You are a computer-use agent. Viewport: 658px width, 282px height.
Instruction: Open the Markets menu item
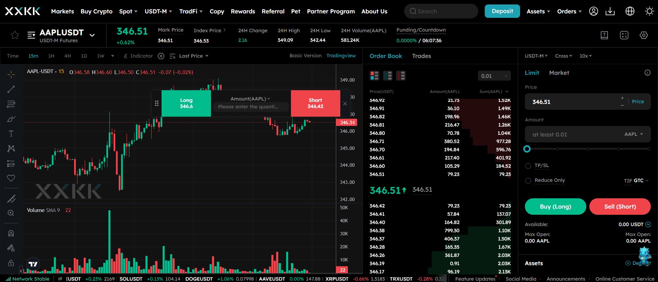62,11
